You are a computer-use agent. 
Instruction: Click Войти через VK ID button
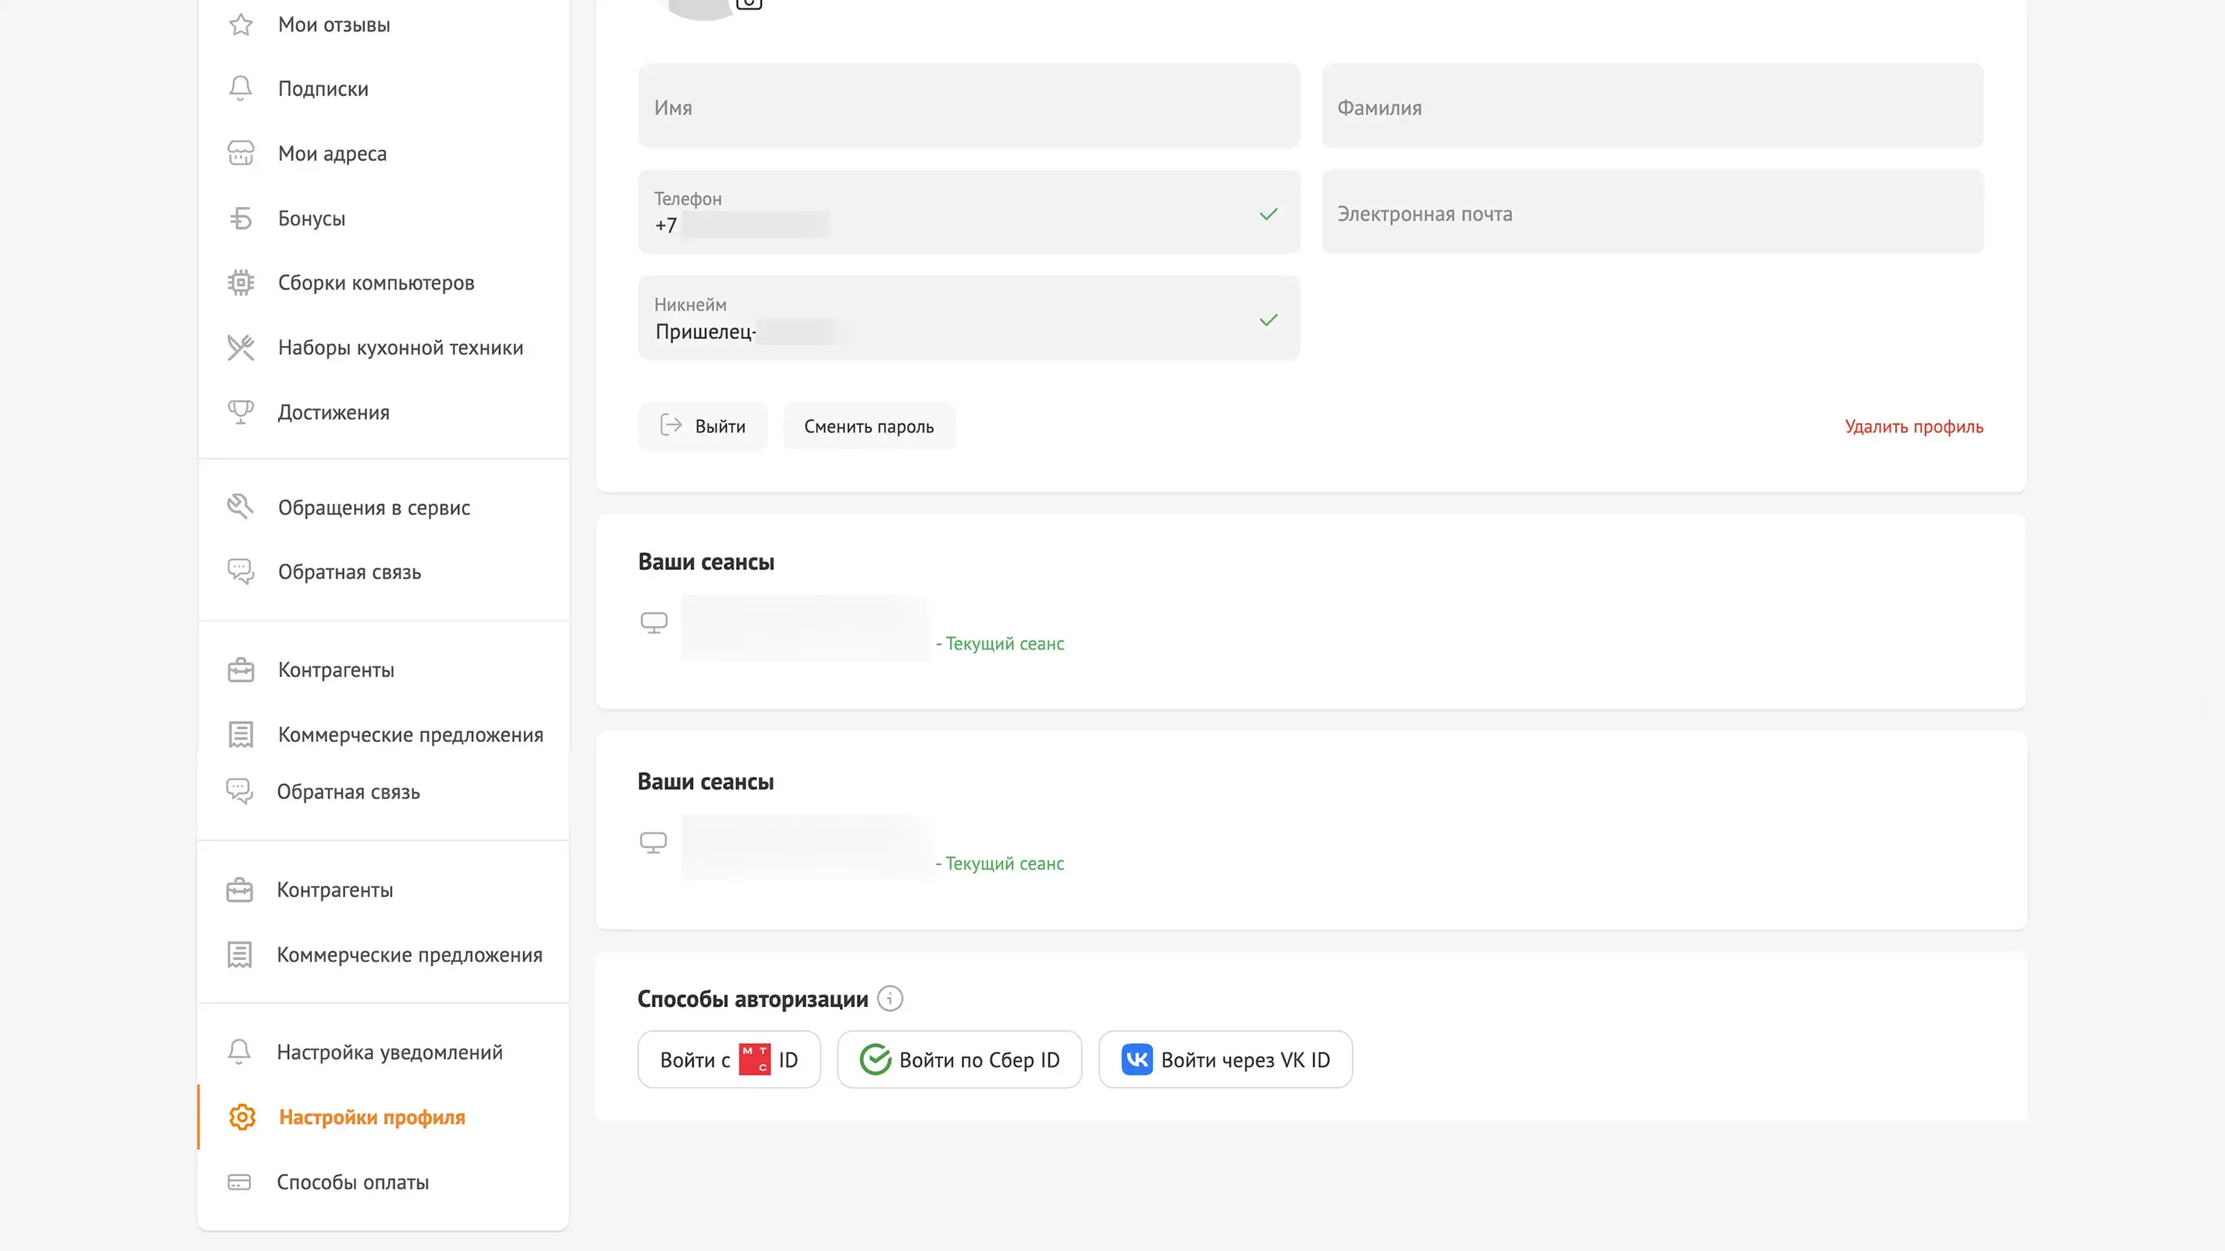tap(1225, 1059)
